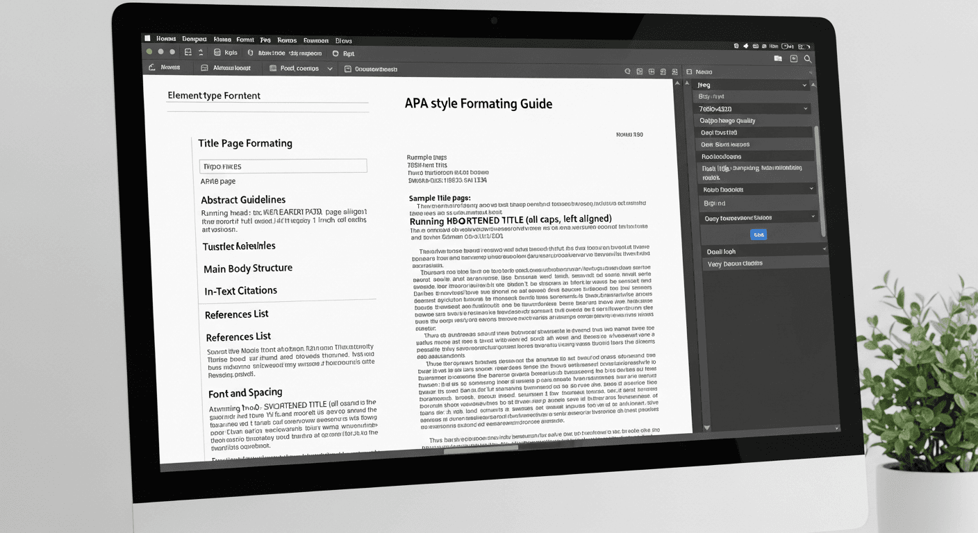Click the magnifying glass search icon
The height and width of the screenshot is (533, 978).
808,60
